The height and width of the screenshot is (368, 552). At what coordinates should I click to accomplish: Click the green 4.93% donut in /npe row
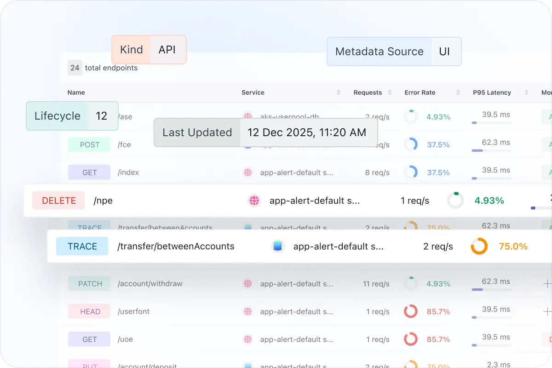coord(455,201)
